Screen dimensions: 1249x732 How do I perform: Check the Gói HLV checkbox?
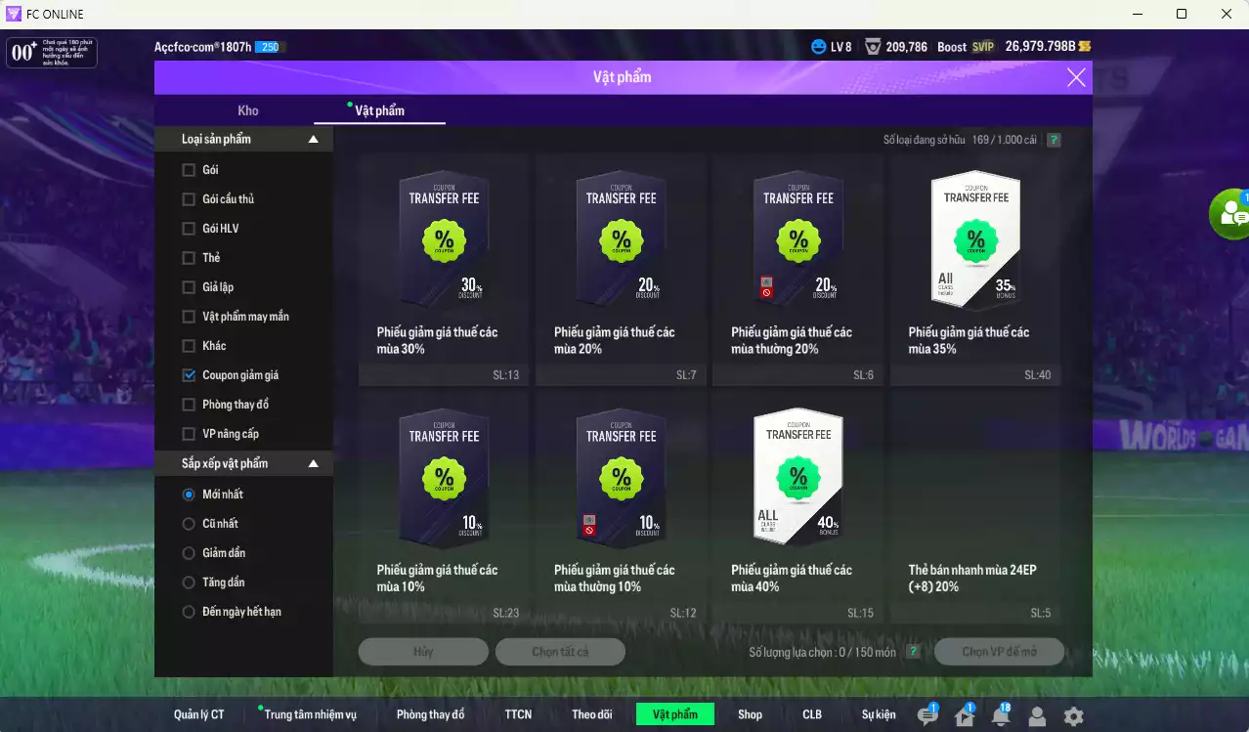pyautogui.click(x=189, y=229)
